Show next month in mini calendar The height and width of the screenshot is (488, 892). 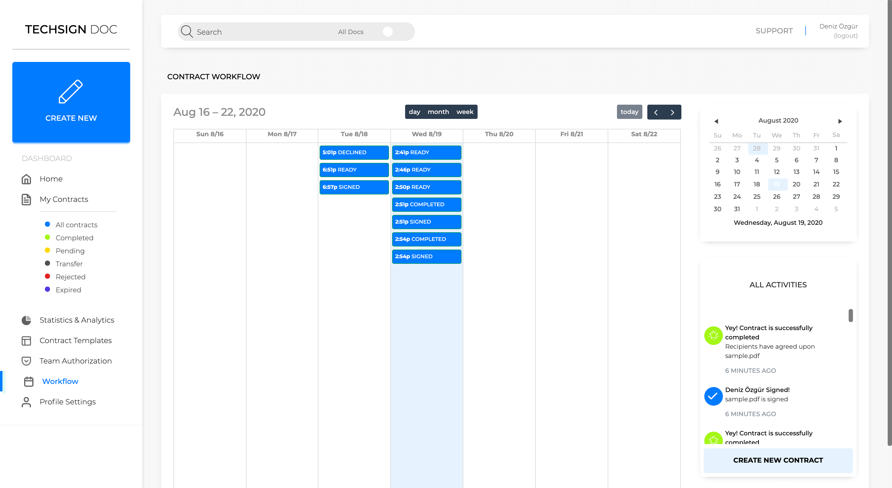click(x=840, y=121)
